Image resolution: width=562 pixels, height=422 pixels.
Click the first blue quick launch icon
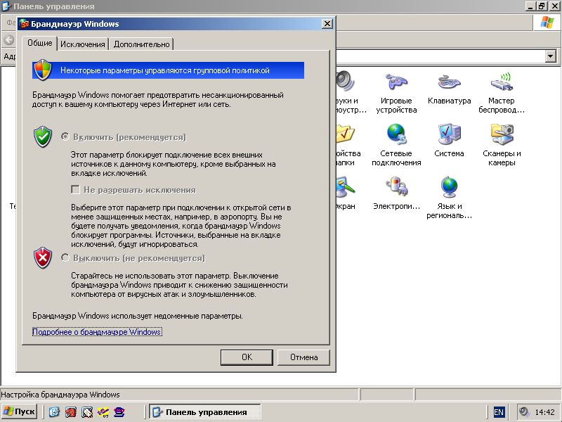pyautogui.click(x=54, y=411)
